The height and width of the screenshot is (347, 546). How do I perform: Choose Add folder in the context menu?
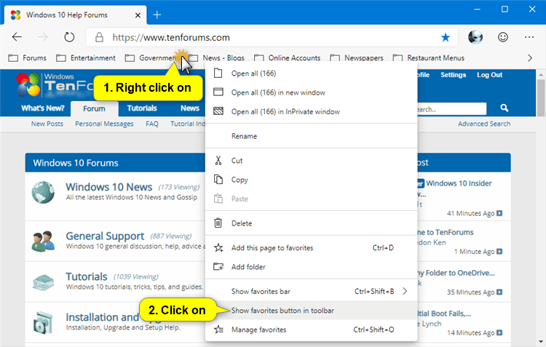tap(312, 266)
